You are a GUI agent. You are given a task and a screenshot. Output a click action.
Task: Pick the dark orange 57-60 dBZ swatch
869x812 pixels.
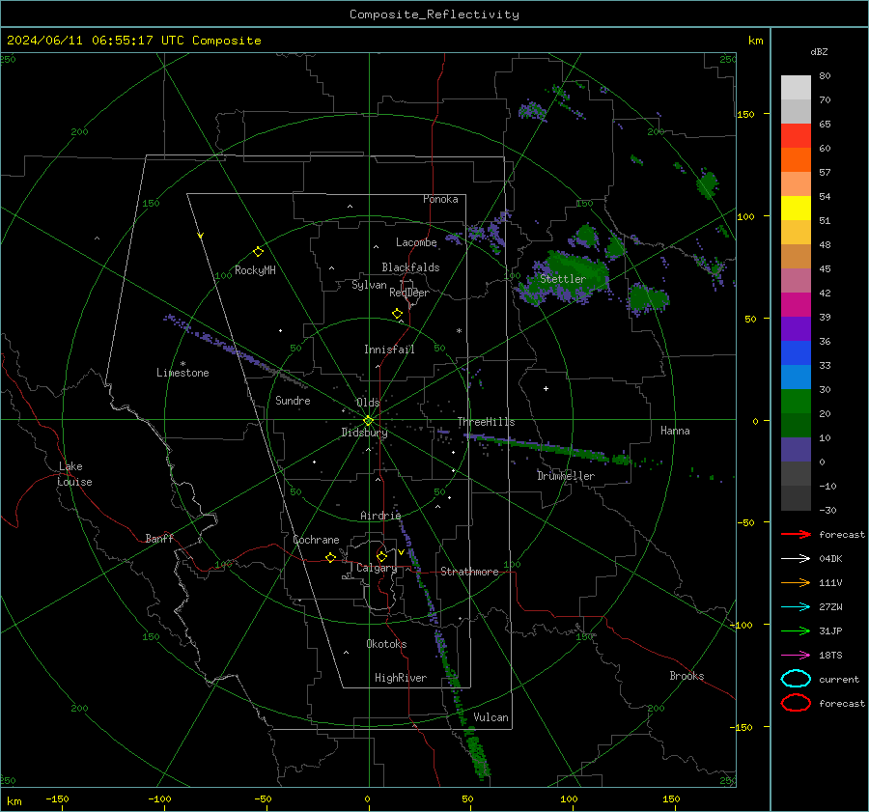796,160
